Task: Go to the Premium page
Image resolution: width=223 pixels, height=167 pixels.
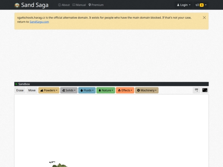Action: coord(96,5)
